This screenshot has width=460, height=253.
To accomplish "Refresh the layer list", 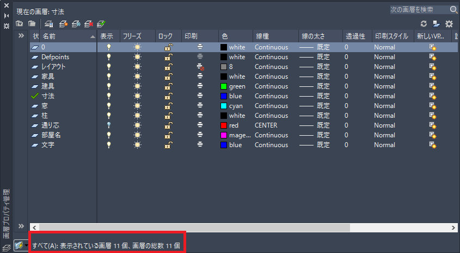I will coord(424,24).
